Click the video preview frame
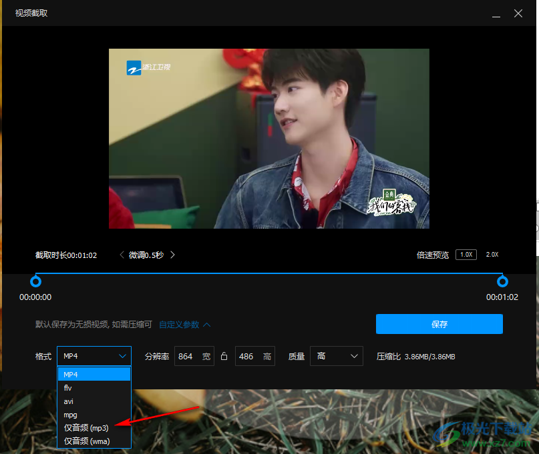 point(269,139)
